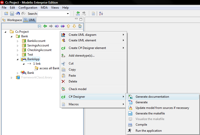Select Delete from context menu
Viewport: 200px width, 135px height.
click(93, 81)
